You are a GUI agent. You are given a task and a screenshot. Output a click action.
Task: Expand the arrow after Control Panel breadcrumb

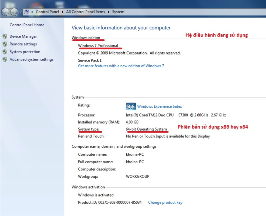tap(63, 12)
